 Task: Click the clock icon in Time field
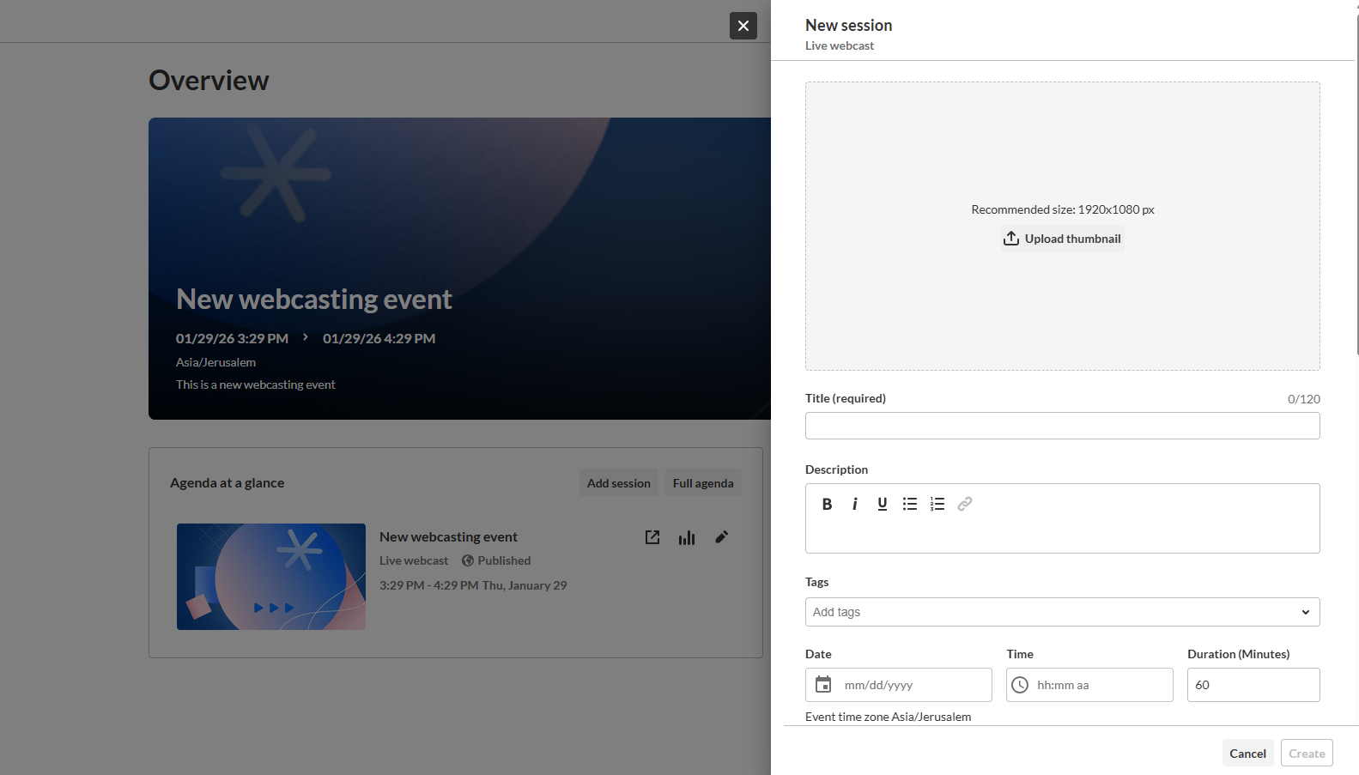1020,685
